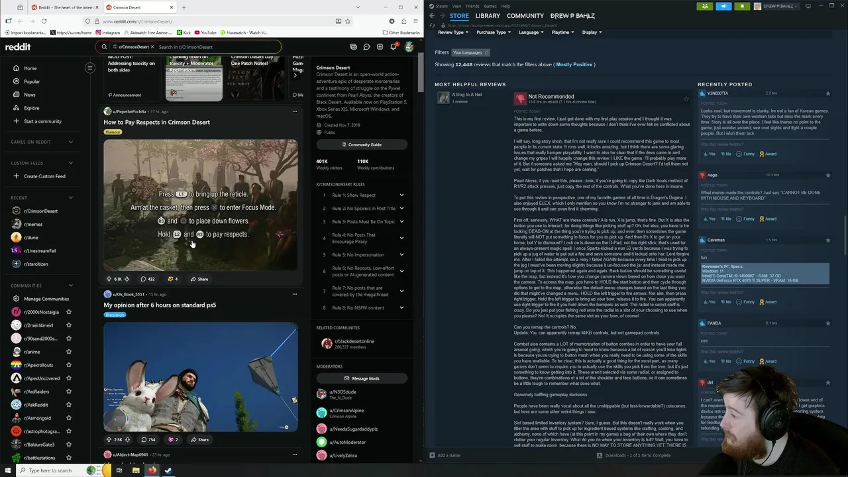Go back in Steam client navigation
Image resolution: width=848 pixels, height=477 pixels.
click(432, 16)
